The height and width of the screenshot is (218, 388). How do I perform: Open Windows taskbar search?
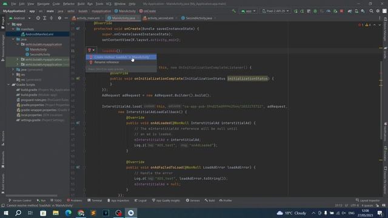[18, 213]
